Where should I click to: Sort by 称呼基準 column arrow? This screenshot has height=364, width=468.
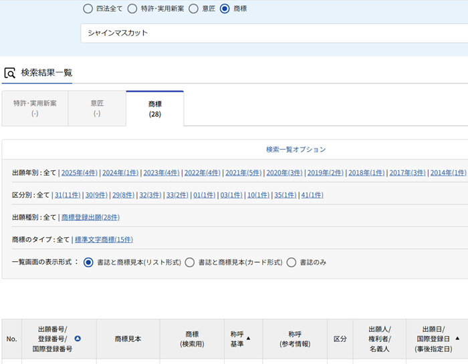[249, 339]
